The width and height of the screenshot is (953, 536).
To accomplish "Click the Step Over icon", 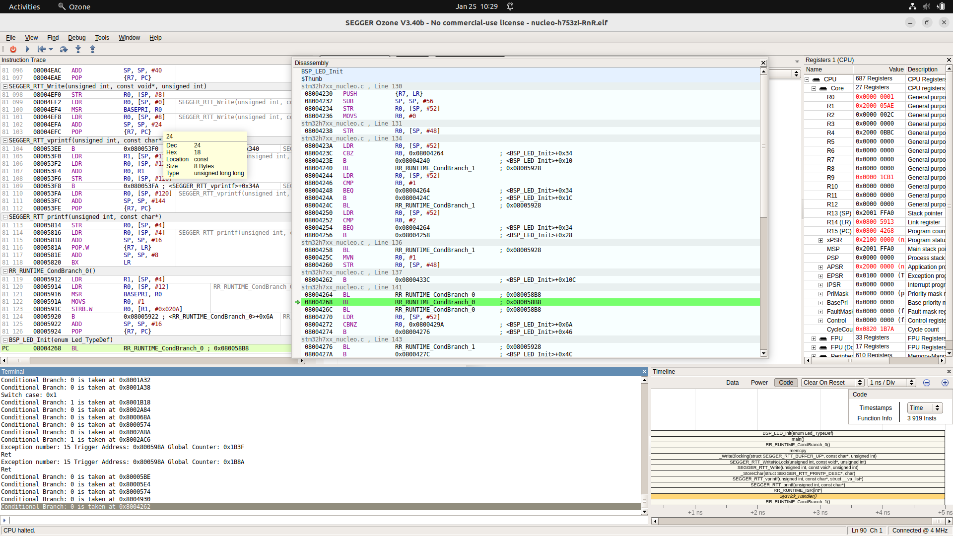I will [64, 49].
